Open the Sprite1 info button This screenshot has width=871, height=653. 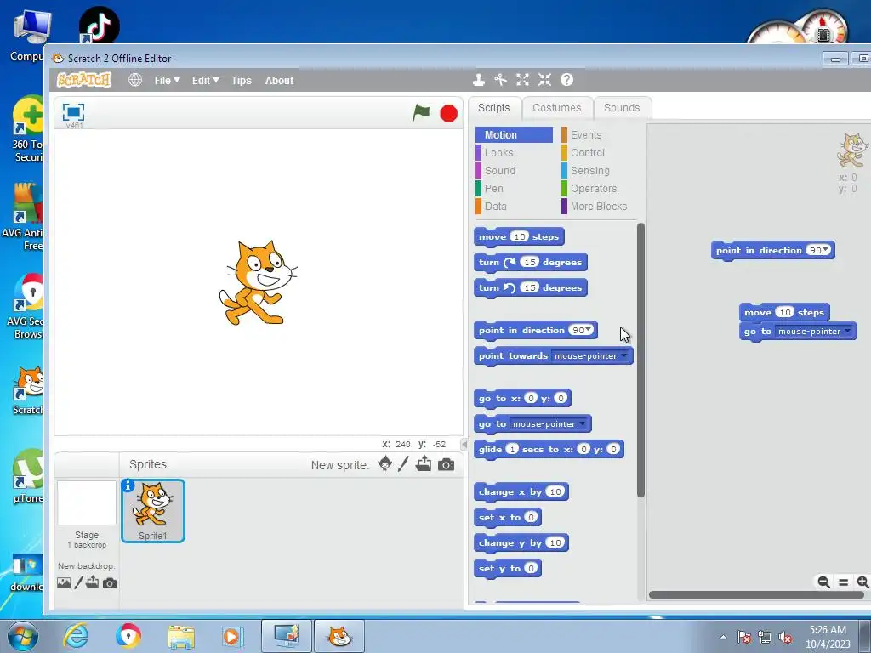pos(128,485)
